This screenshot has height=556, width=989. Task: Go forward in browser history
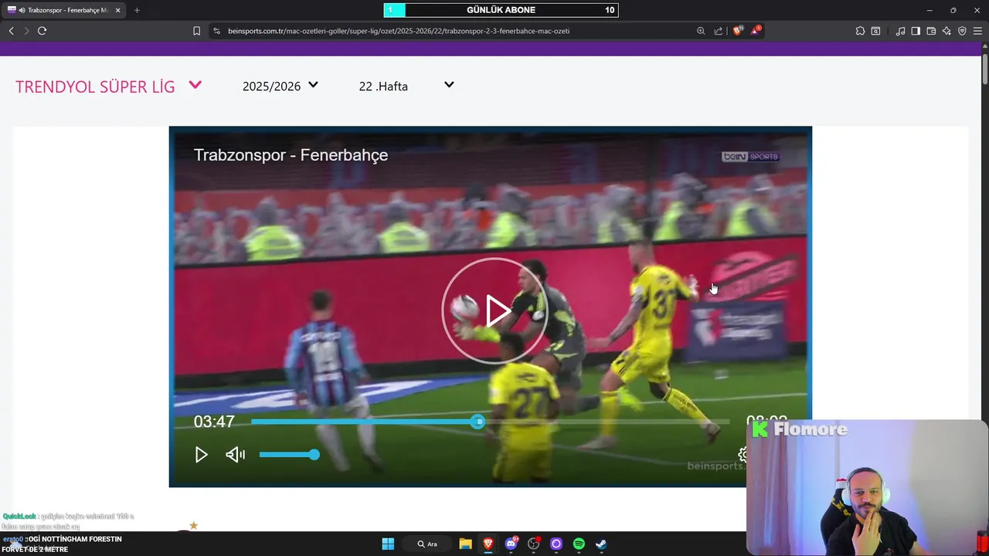click(26, 31)
